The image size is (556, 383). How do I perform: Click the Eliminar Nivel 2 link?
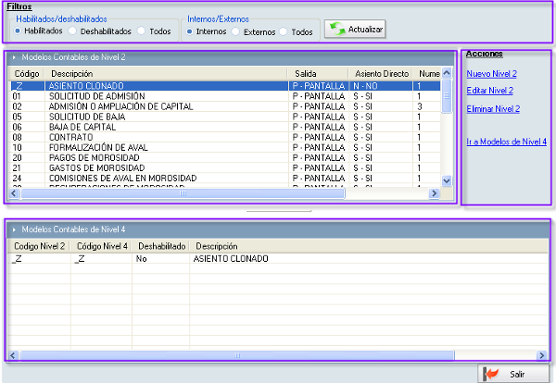click(x=493, y=109)
